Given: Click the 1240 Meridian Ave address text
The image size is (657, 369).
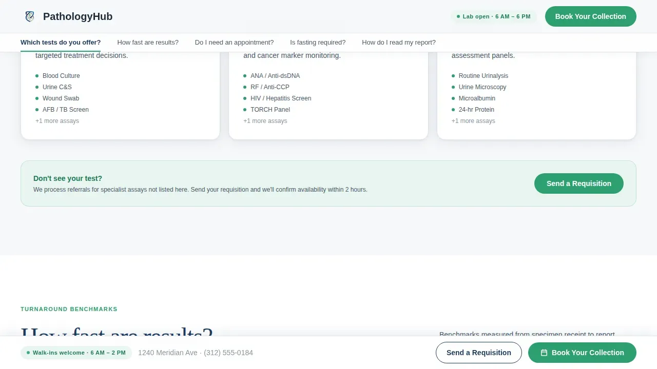Looking at the screenshot, I should click(168, 353).
